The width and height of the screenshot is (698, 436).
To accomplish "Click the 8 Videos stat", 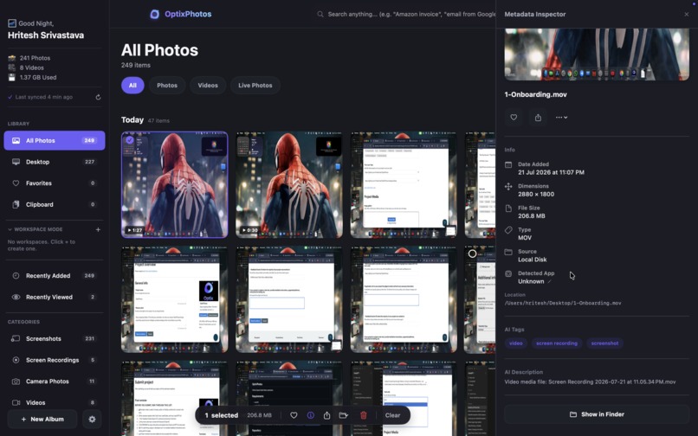I will click(31, 67).
